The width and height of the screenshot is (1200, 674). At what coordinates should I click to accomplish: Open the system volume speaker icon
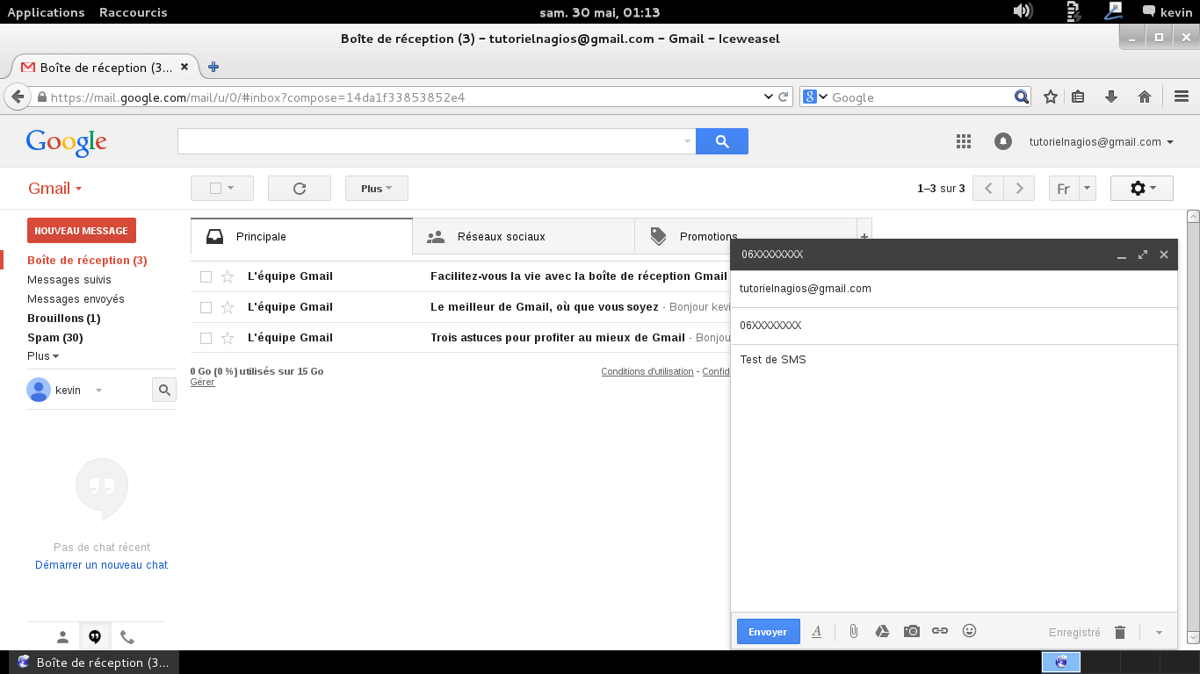pos(1022,11)
